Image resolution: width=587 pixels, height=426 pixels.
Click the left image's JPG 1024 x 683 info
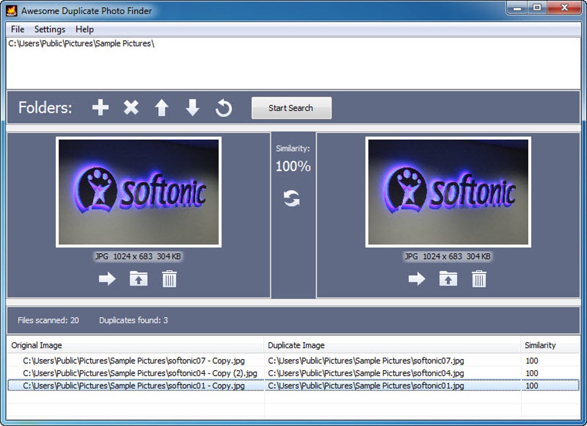coord(138,256)
